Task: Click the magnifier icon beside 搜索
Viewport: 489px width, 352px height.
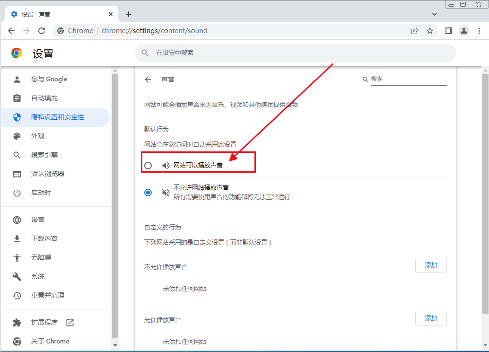Action: point(365,79)
